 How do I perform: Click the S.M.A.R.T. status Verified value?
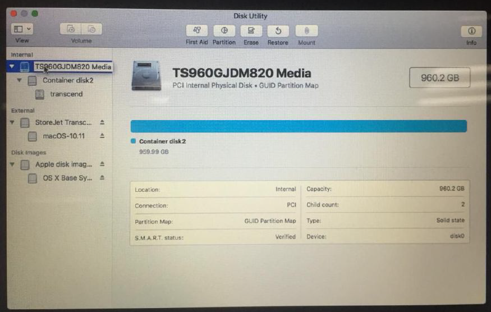[x=285, y=237]
